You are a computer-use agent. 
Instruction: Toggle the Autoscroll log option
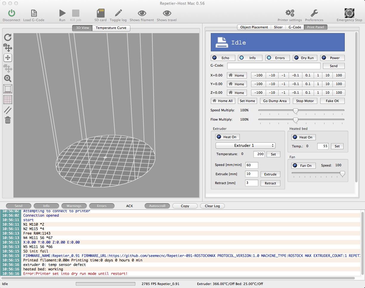pos(157,206)
